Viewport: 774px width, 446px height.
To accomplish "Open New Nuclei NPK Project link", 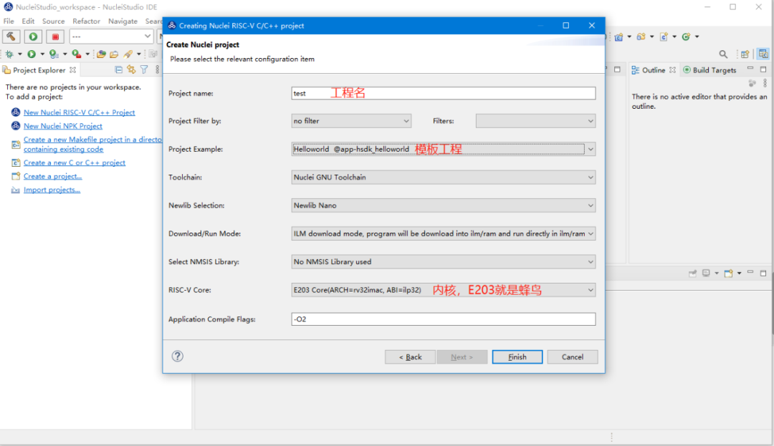I will tap(62, 126).
